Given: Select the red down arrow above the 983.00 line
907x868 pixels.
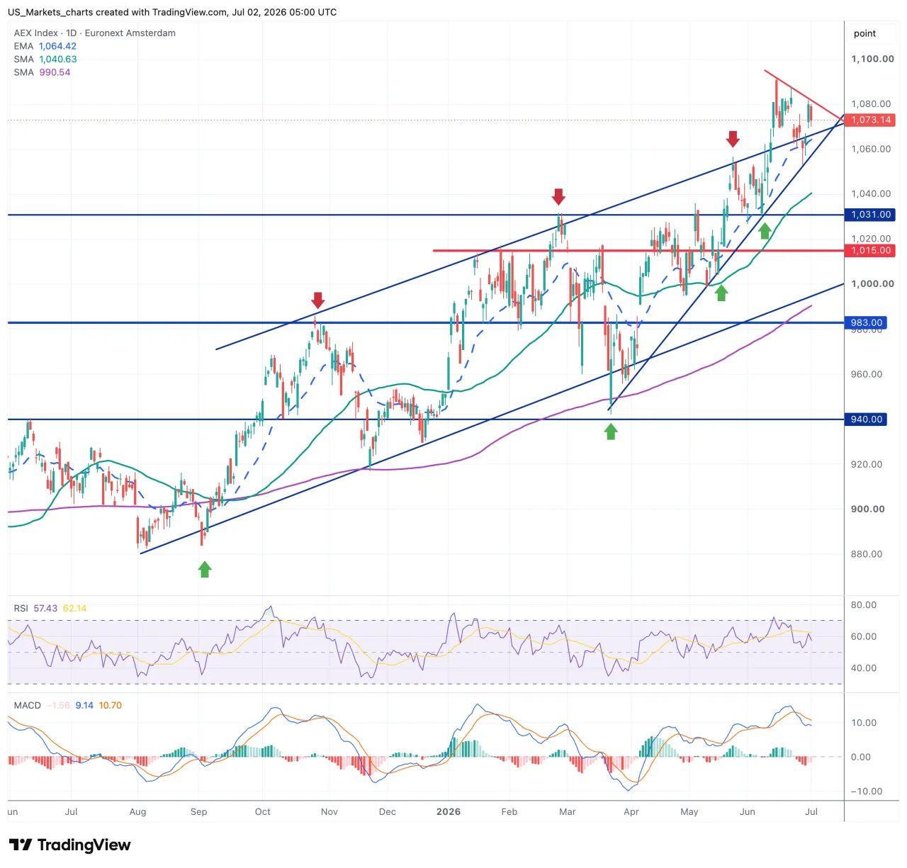Looking at the screenshot, I should 317,300.
